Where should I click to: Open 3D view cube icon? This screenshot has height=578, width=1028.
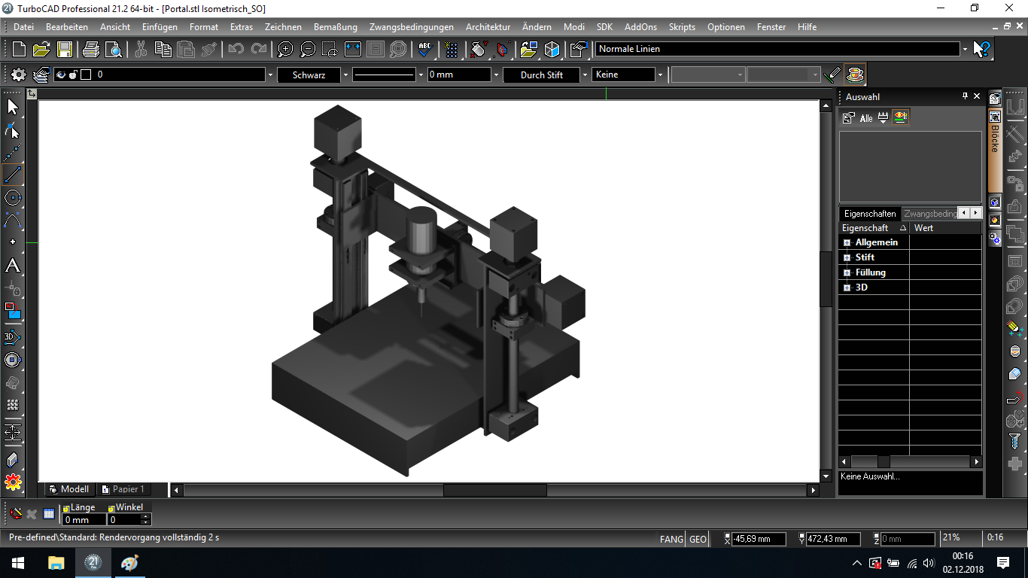552,50
